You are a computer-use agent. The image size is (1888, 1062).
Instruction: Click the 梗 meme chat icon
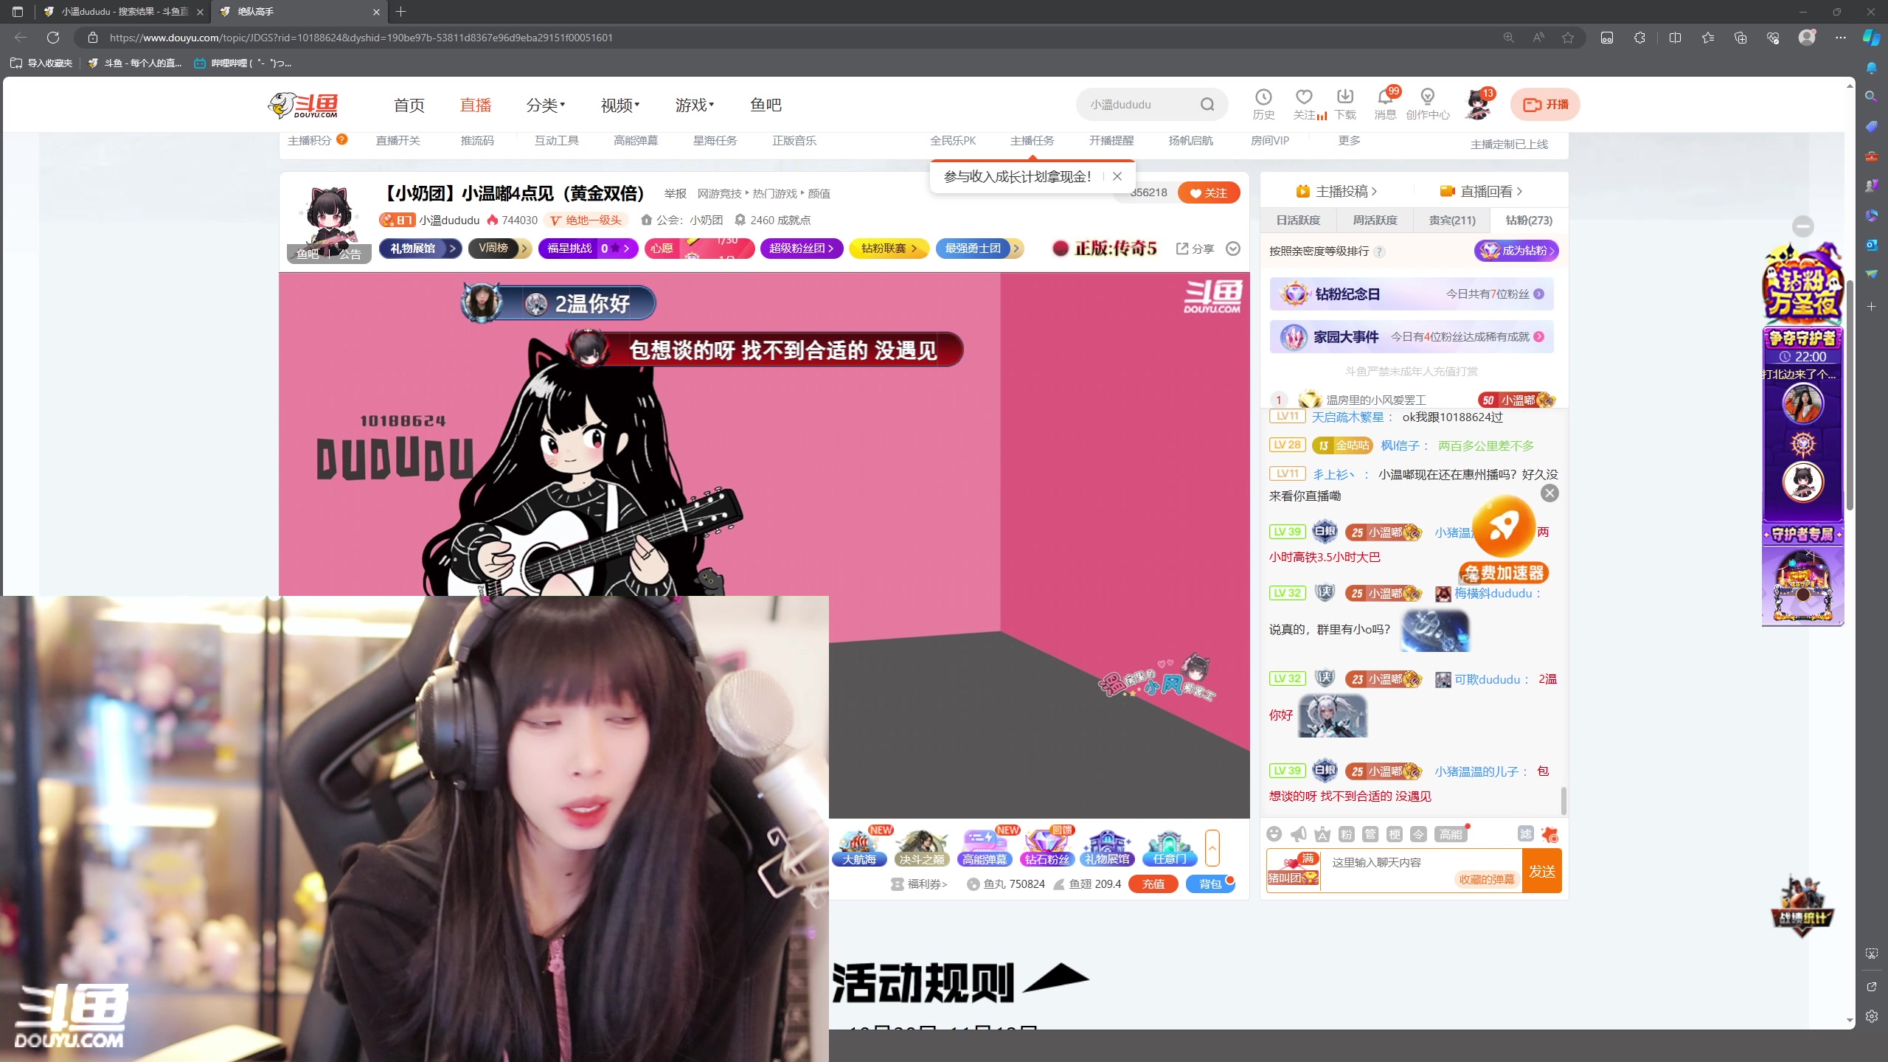1395,834
